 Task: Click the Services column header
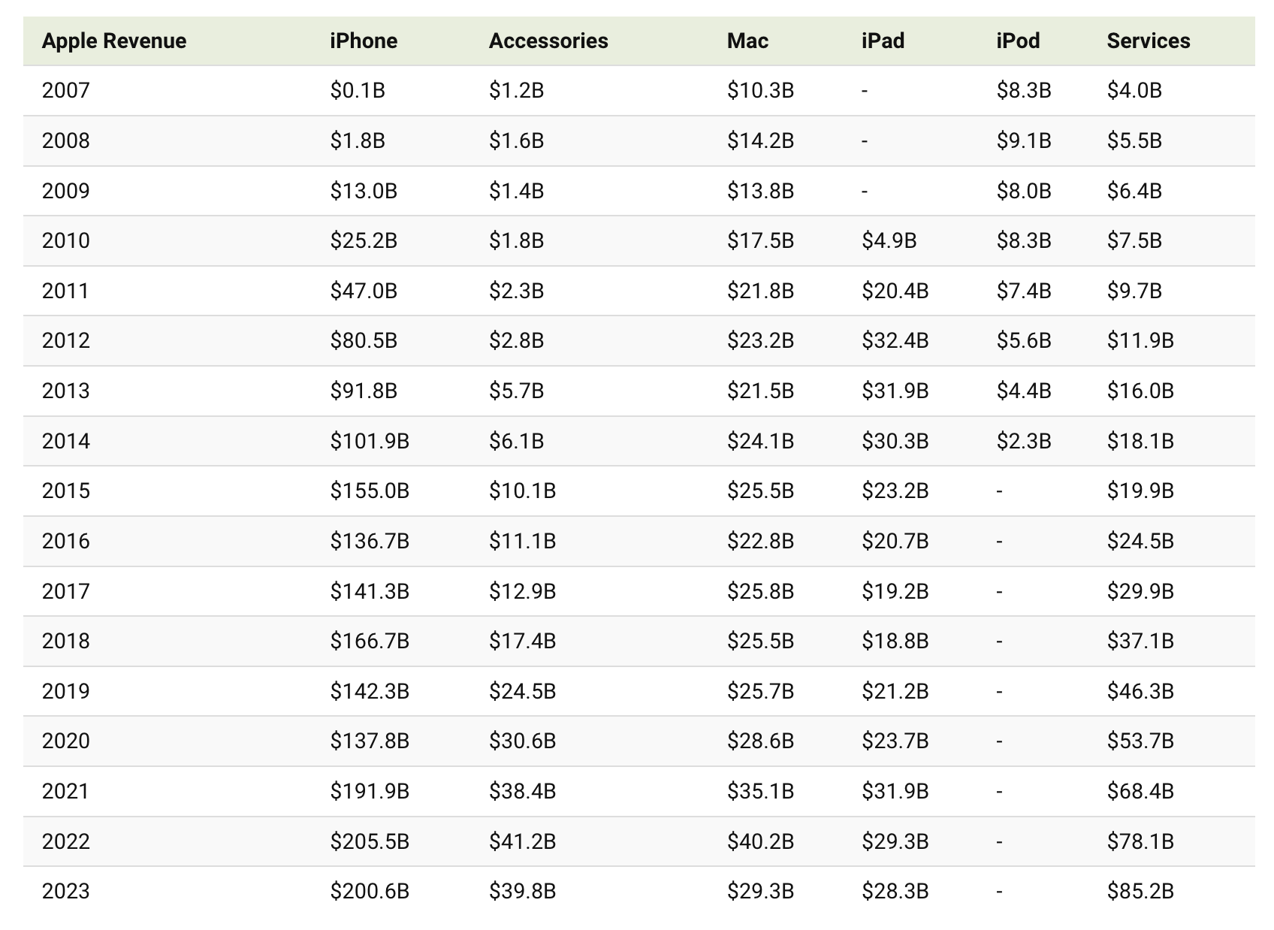[1149, 41]
